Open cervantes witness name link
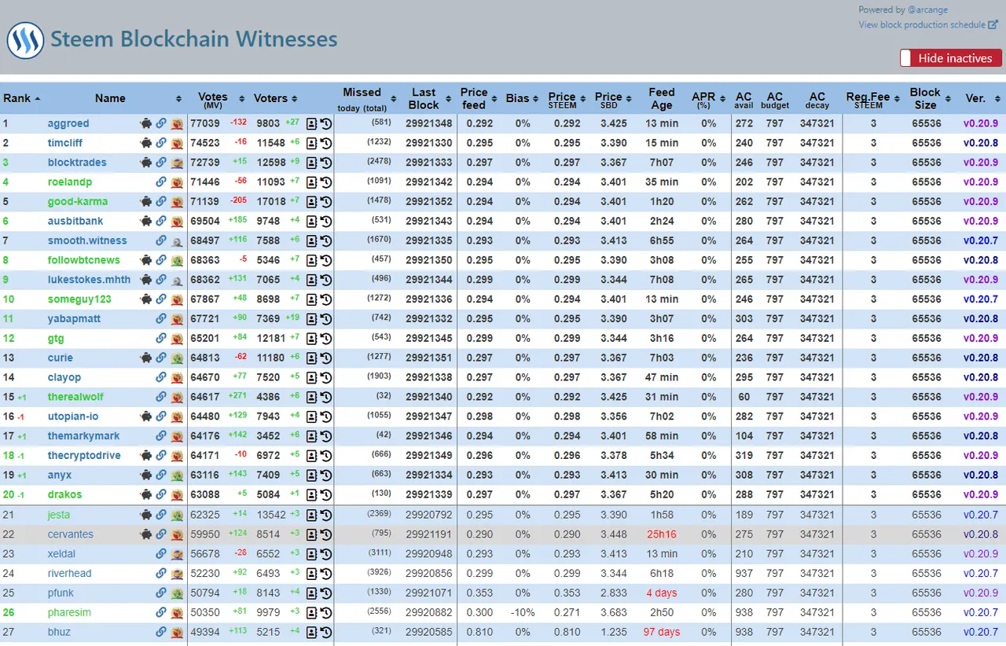This screenshot has width=1006, height=646. click(x=70, y=534)
